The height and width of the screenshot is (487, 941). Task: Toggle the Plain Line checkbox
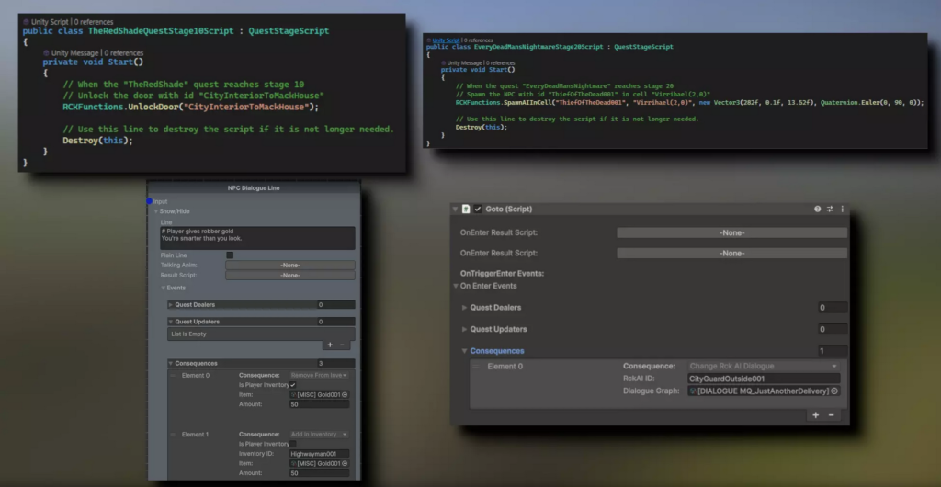(230, 255)
